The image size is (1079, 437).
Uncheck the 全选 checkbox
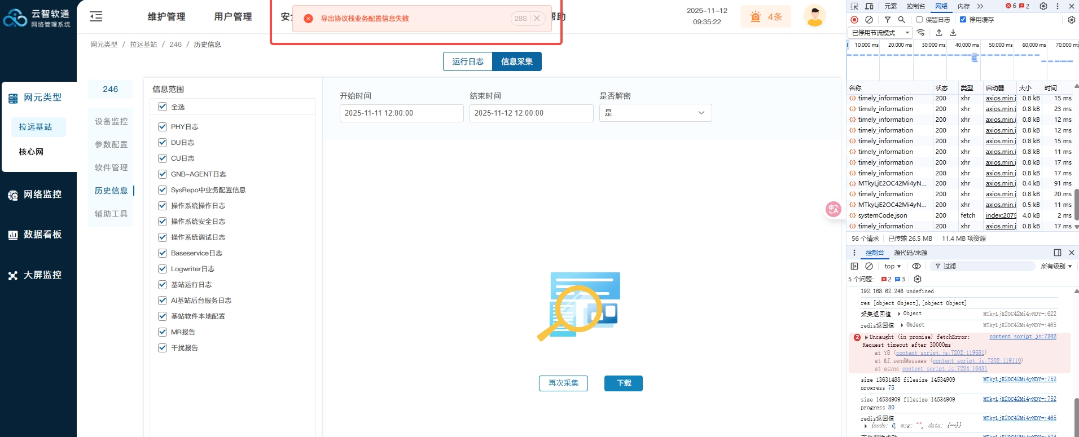point(163,107)
